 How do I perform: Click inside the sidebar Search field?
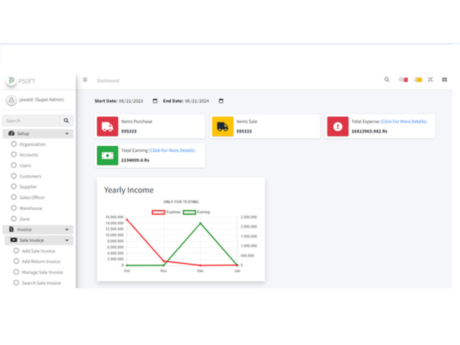(x=31, y=121)
